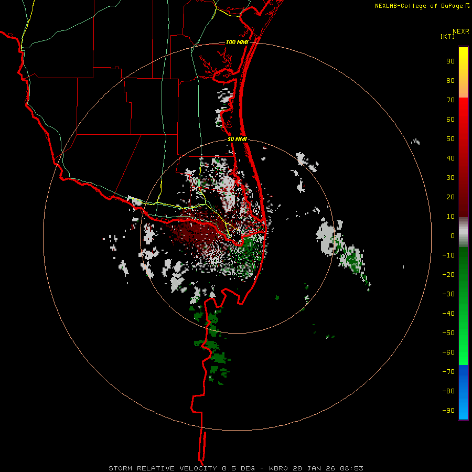
Task: Click the 0 value on the velocity scale
Action: click(x=453, y=236)
